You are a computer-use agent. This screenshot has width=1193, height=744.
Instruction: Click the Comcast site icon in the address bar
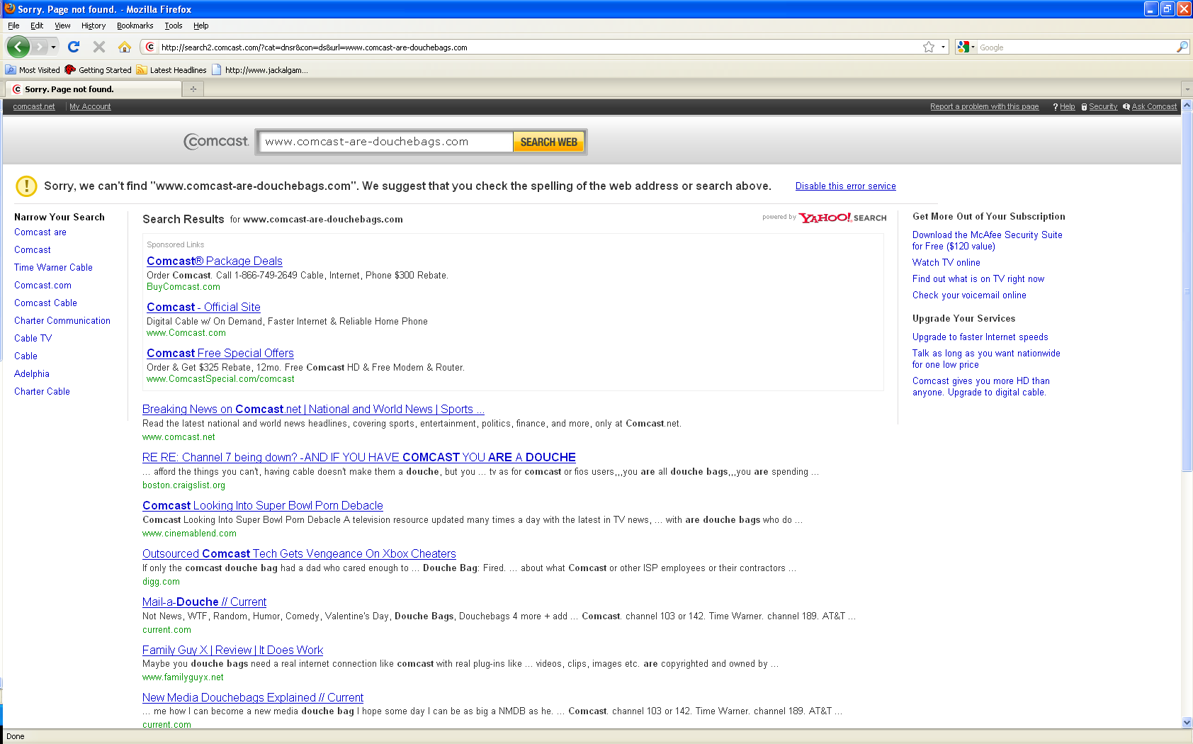pos(149,47)
